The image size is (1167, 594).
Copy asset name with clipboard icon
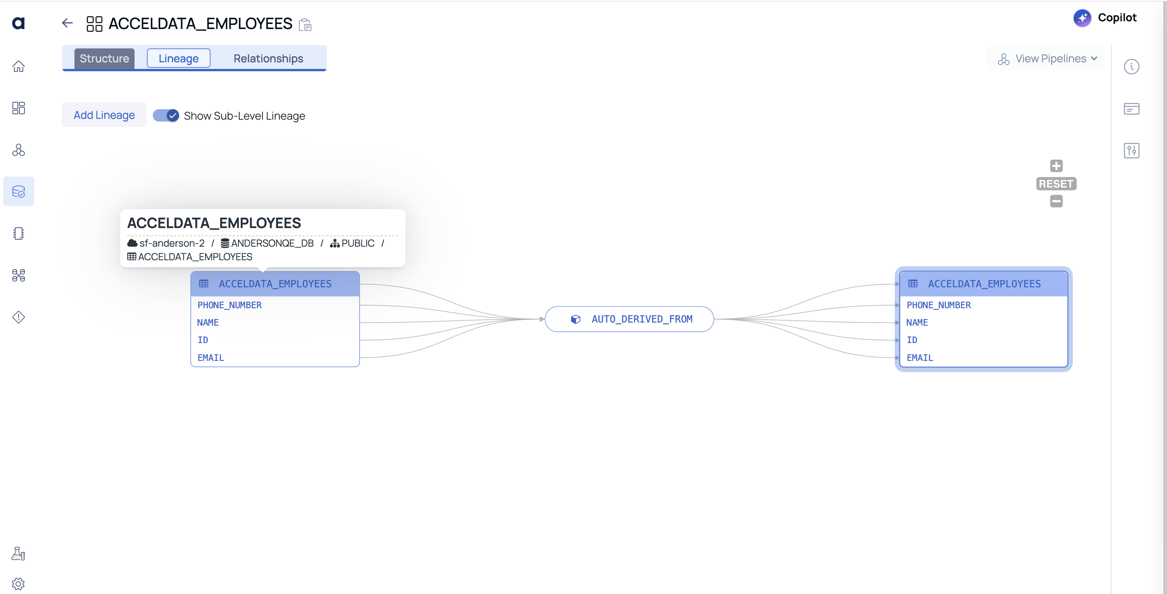pos(306,24)
